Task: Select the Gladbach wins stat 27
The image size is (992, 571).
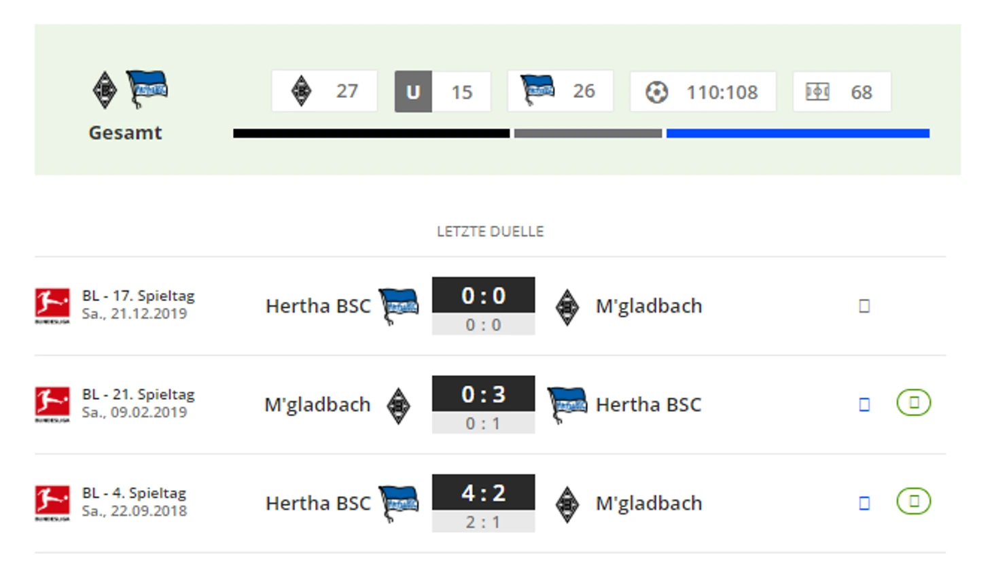Action: pos(325,90)
